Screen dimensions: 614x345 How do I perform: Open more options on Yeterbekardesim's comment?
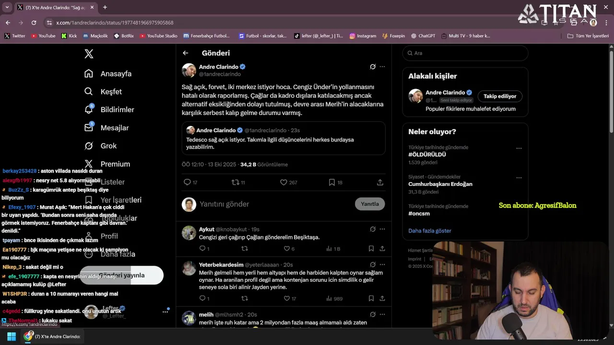(382, 264)
